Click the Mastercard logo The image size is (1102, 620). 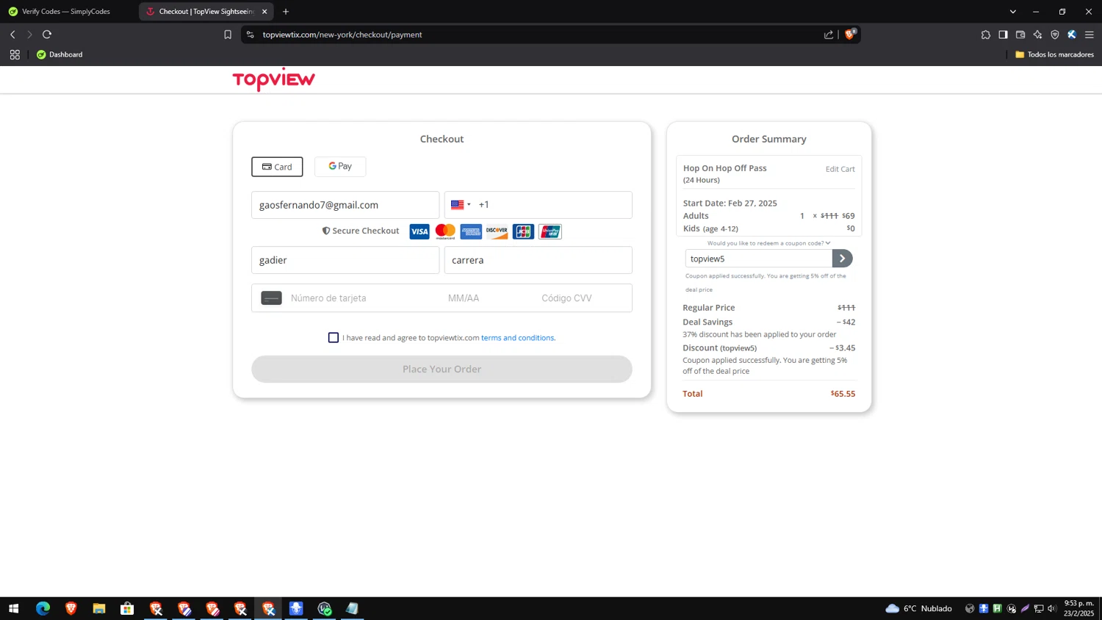pos(445,231)
